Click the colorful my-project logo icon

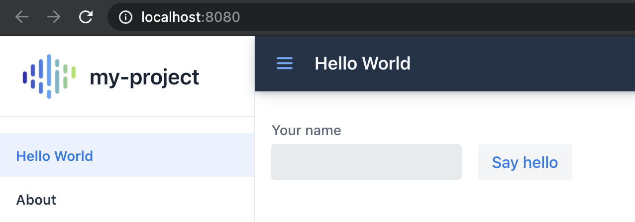(49, 76)
